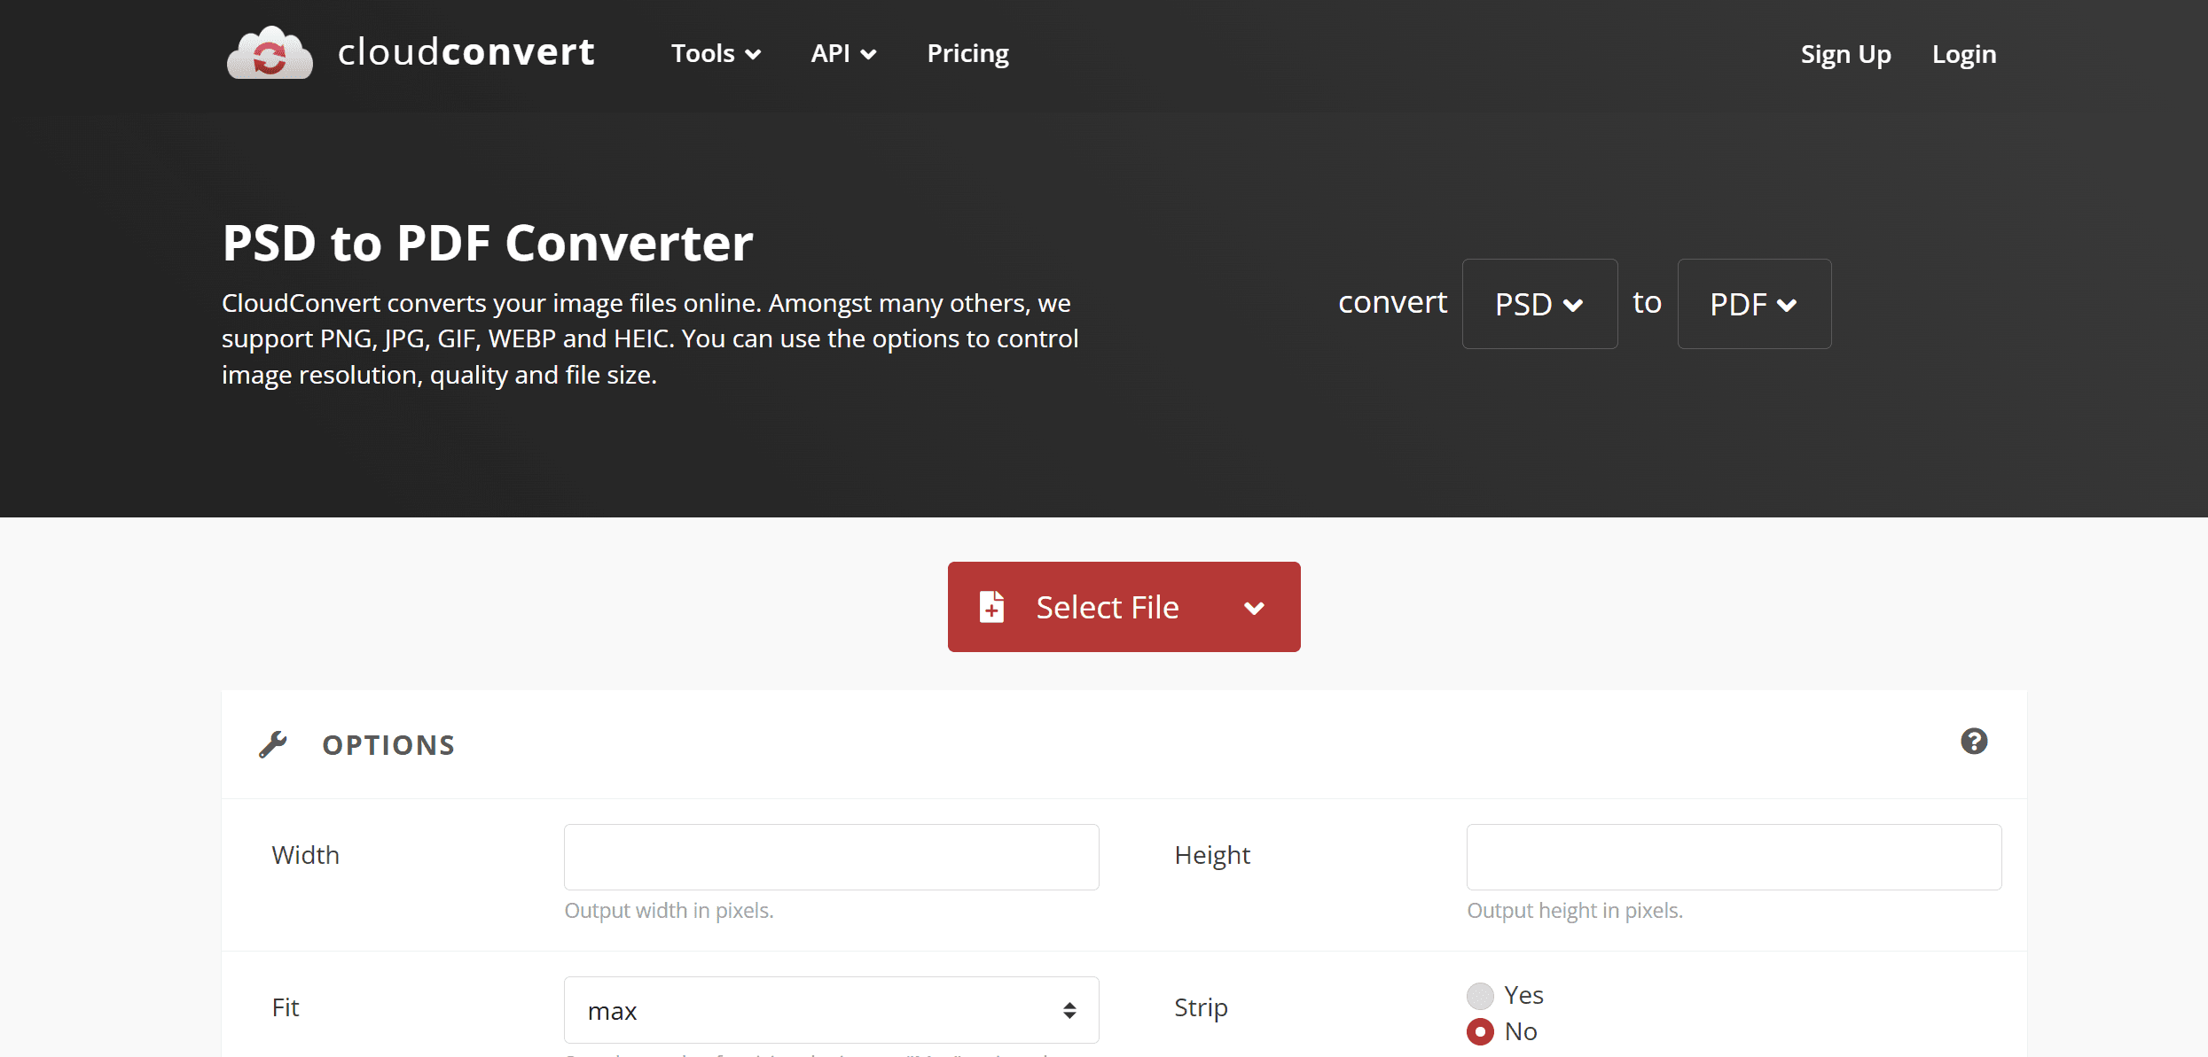Change Fit setting from max dropdown
This screenshot has height=1057, width=2208.
click(x=833, y=1011)
